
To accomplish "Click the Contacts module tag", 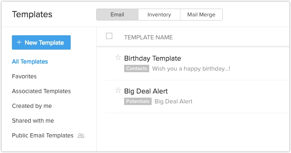I will tap(136, 69).
